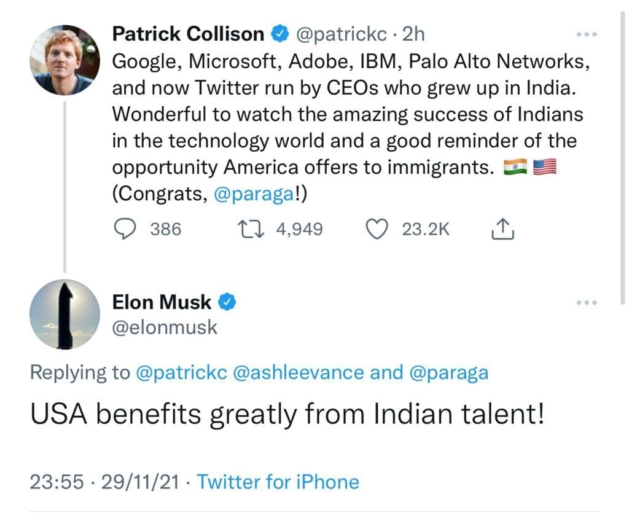Open @patrickc in the Replying to line
Screen dimensions: 629x516
tap(181, 373)
